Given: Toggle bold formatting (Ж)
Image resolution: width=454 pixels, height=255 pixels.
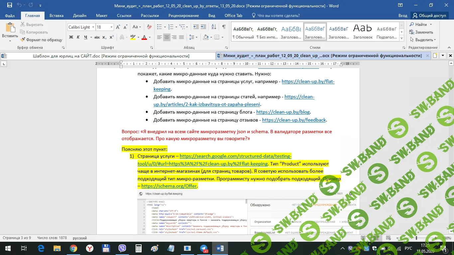Looking at the screenshot, I should [x=71, y=37].
